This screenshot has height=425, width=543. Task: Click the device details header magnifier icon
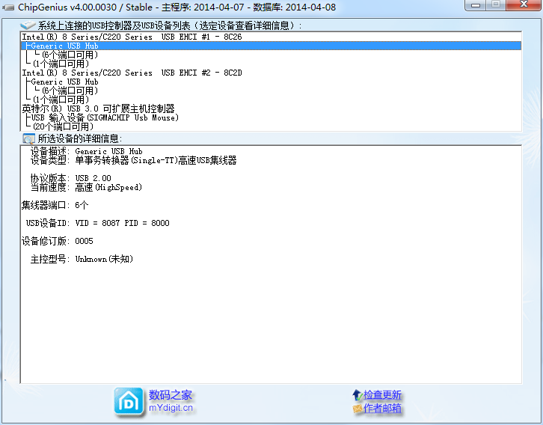[x=28, y=138]
